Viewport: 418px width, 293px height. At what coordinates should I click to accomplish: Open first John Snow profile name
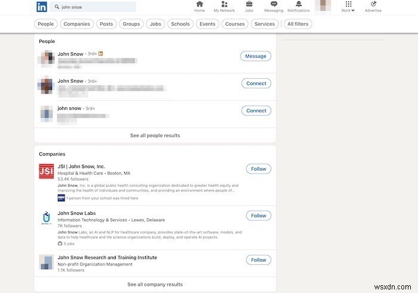(x=70, y=54)
